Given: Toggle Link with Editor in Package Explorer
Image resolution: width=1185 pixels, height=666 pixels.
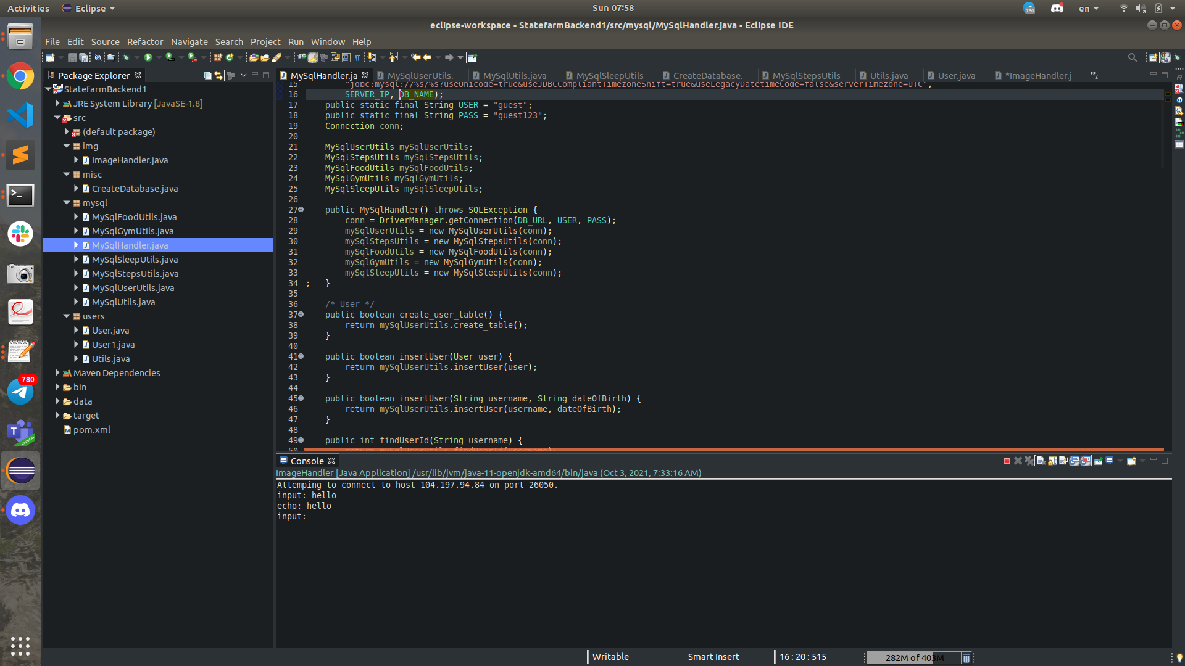Looking at the screenshot, I should (218, 75).
